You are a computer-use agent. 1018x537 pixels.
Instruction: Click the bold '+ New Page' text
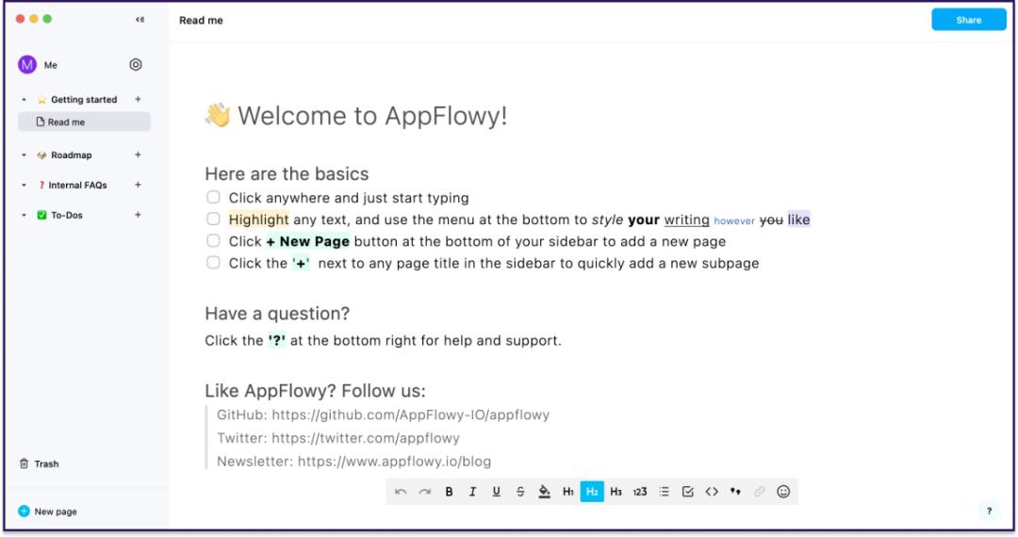coord(307,241)
